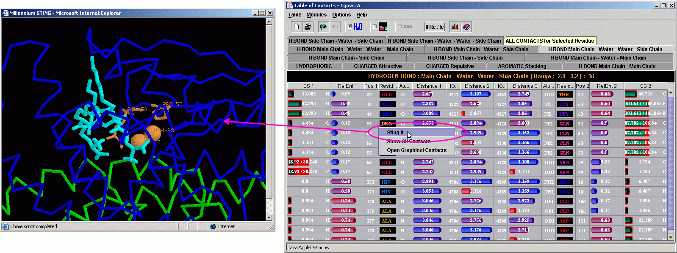Viewport: 677px width, 253px height.
Task: Open H BOND Side Chain - Side Chain tab
Action: coord(465,57)
